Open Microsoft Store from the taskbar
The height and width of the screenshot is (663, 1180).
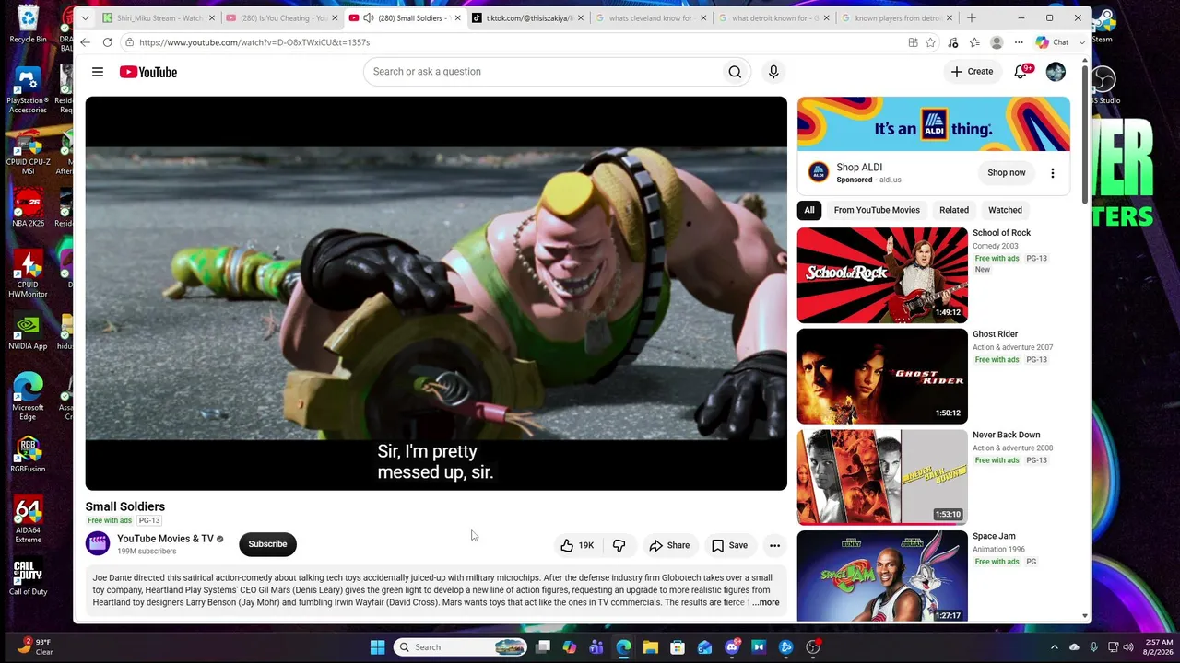coord(678,647)
